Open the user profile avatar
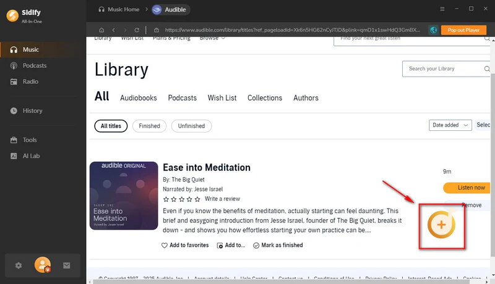The height and width of the screenshot is (284, 495). coord(43,265)
